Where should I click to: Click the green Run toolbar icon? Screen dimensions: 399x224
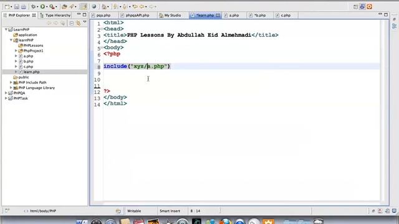coord(42,7)
